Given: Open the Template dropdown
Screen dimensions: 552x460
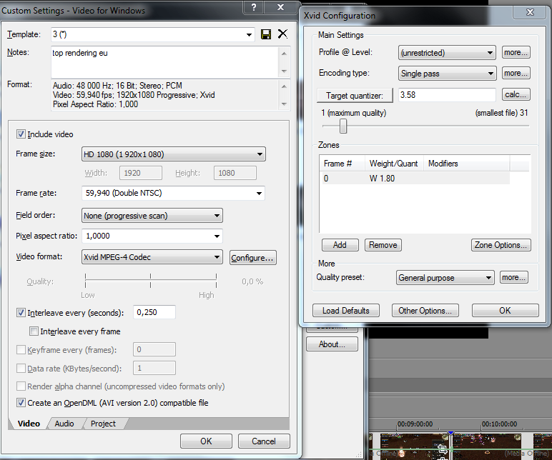Looking at the screenshot, I should pos(249,34).
